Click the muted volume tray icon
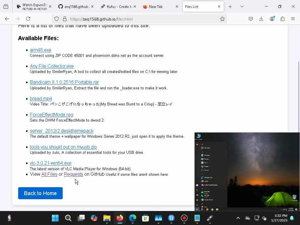Screen dimensions: 300x225 (264, 218)
